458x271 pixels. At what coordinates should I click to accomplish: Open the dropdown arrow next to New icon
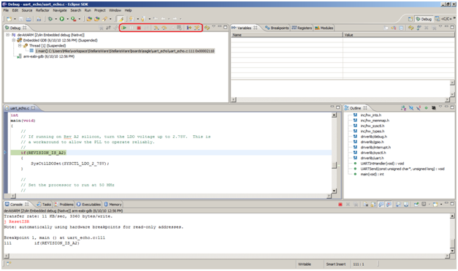15,19
